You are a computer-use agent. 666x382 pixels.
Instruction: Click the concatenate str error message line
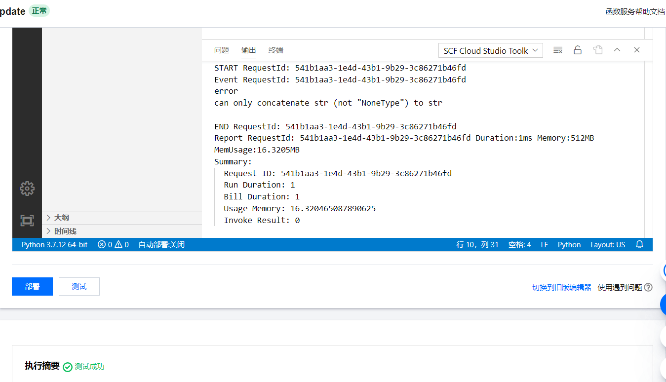[328, 103]
